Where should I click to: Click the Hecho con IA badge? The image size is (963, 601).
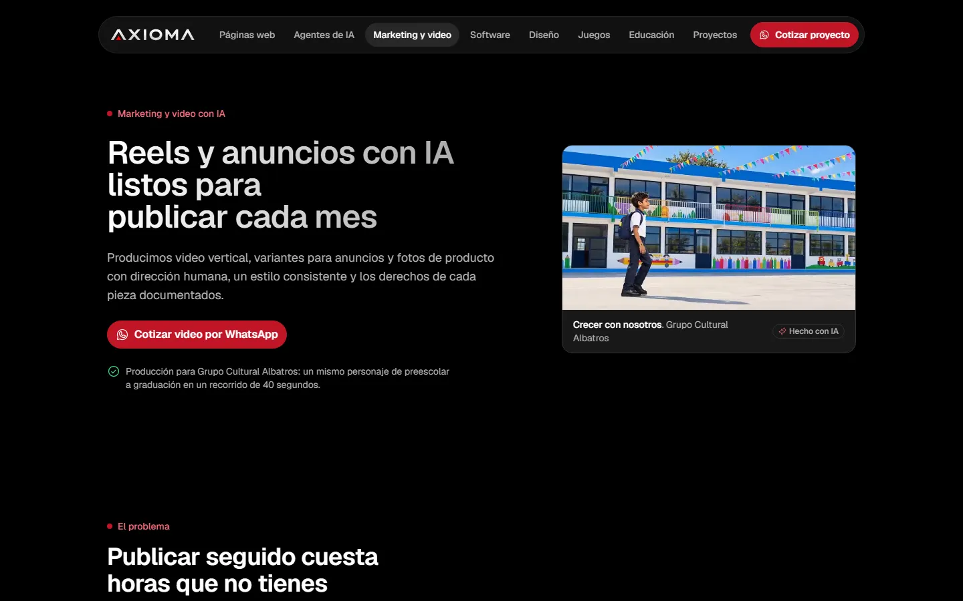809,331
